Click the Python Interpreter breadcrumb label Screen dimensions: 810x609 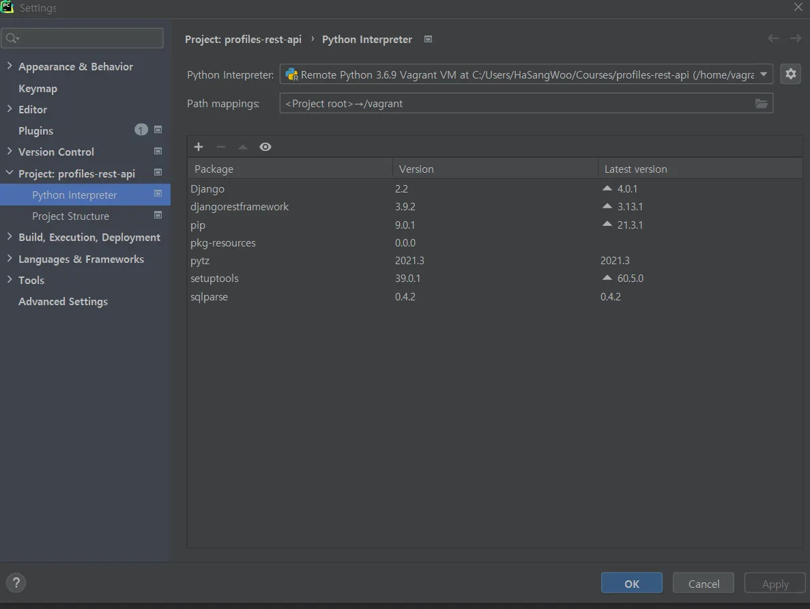[x=366, y=40]
